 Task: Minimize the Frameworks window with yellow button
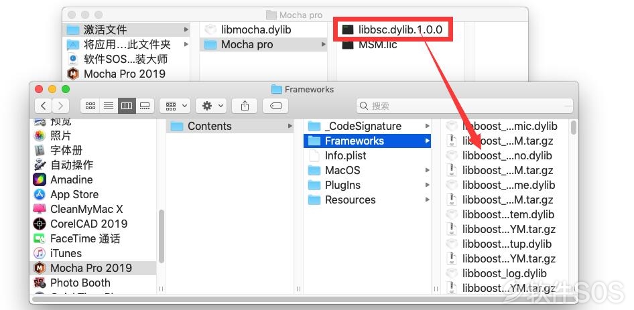(52, 89)
